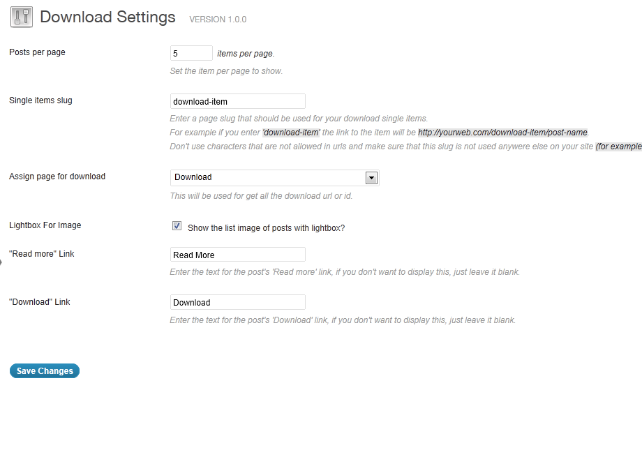Click the Assign page for download label

[x=57, y=177]
